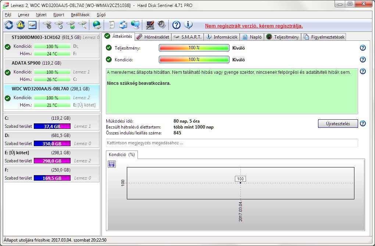The height and width of the screenshot is (246, 375).
Task: Click the disk with stethoscope test icon
Action: [x=47, y=25]
